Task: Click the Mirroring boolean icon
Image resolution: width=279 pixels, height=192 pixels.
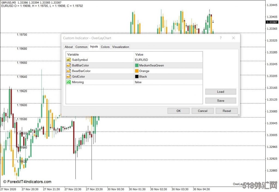Action: point(68,82)
